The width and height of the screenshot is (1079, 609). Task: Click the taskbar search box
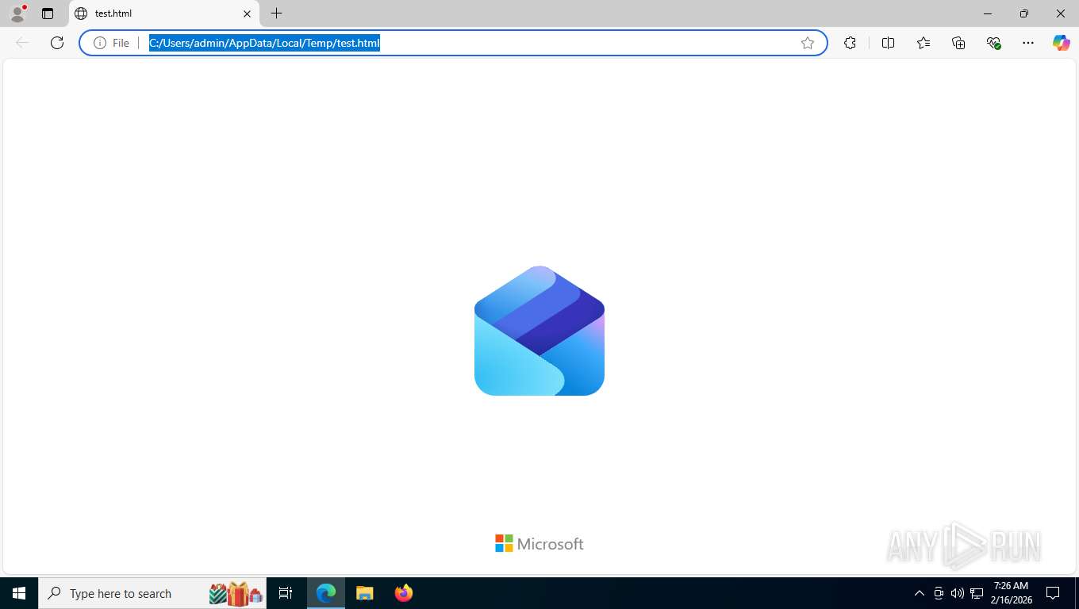point(152,593)
